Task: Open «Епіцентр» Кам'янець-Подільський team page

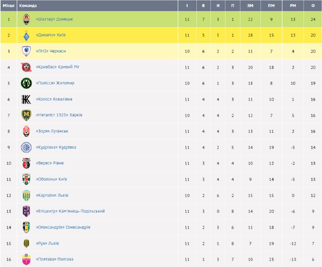Action: 70,211
